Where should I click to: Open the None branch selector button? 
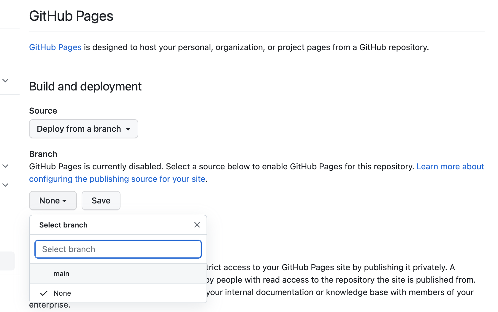pos(53,200)
